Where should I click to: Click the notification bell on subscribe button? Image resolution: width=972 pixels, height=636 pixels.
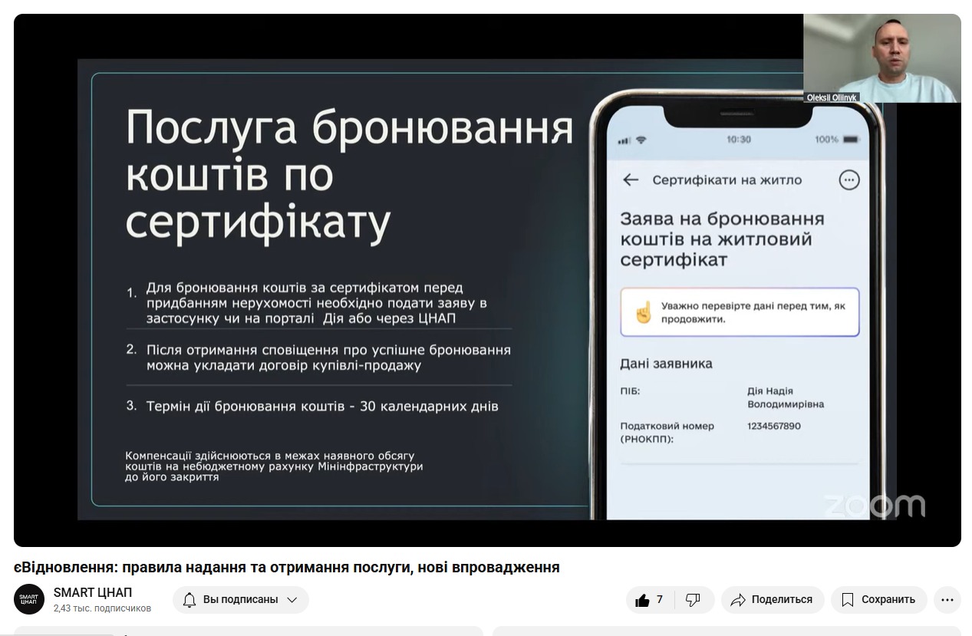(189, 600)
